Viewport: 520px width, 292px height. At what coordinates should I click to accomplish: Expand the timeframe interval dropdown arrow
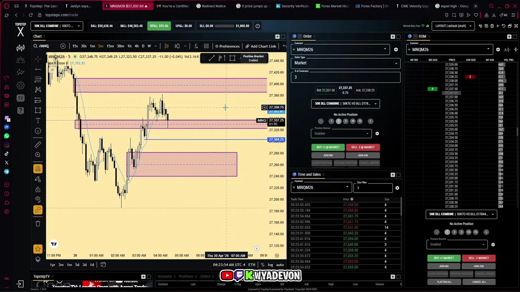coord(156,46)
